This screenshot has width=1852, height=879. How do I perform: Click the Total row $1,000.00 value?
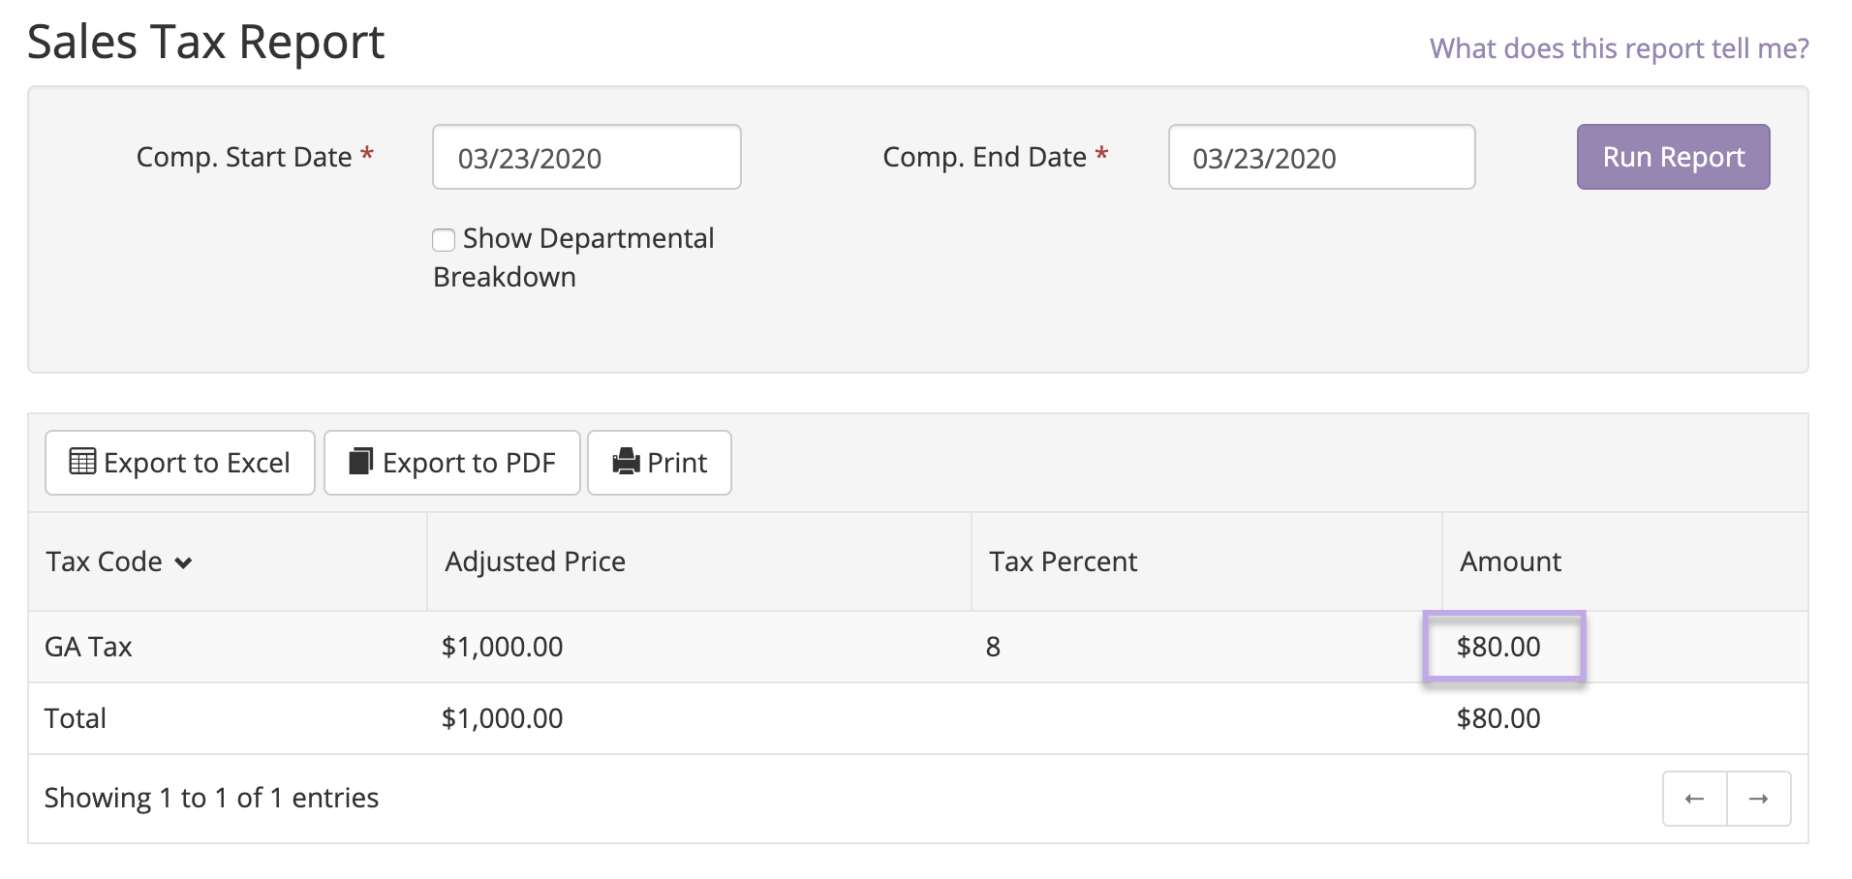tap(502, 718)
